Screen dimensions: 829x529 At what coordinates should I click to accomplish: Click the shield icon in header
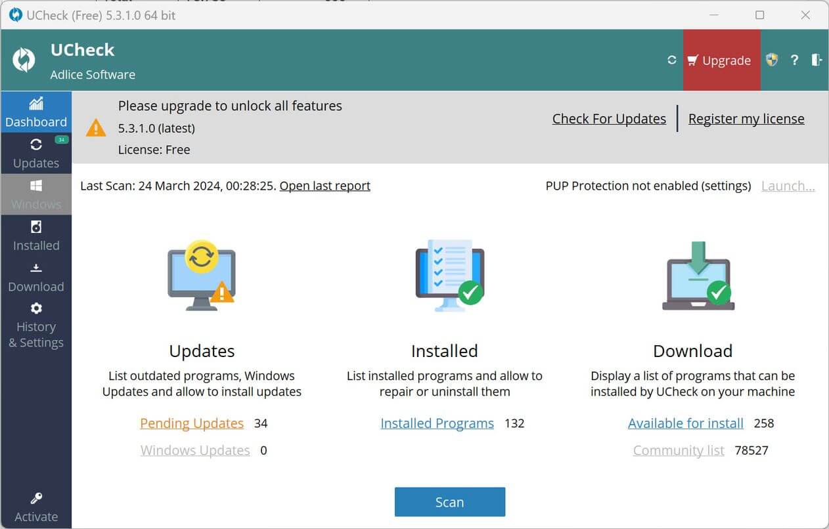[x=772, y=60]
